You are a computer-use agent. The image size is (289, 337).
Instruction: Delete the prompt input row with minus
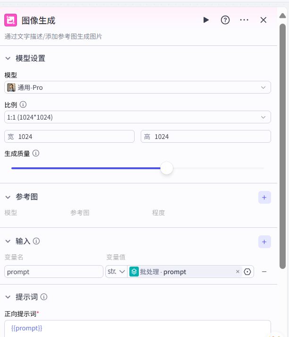click(x=264, y=272)
